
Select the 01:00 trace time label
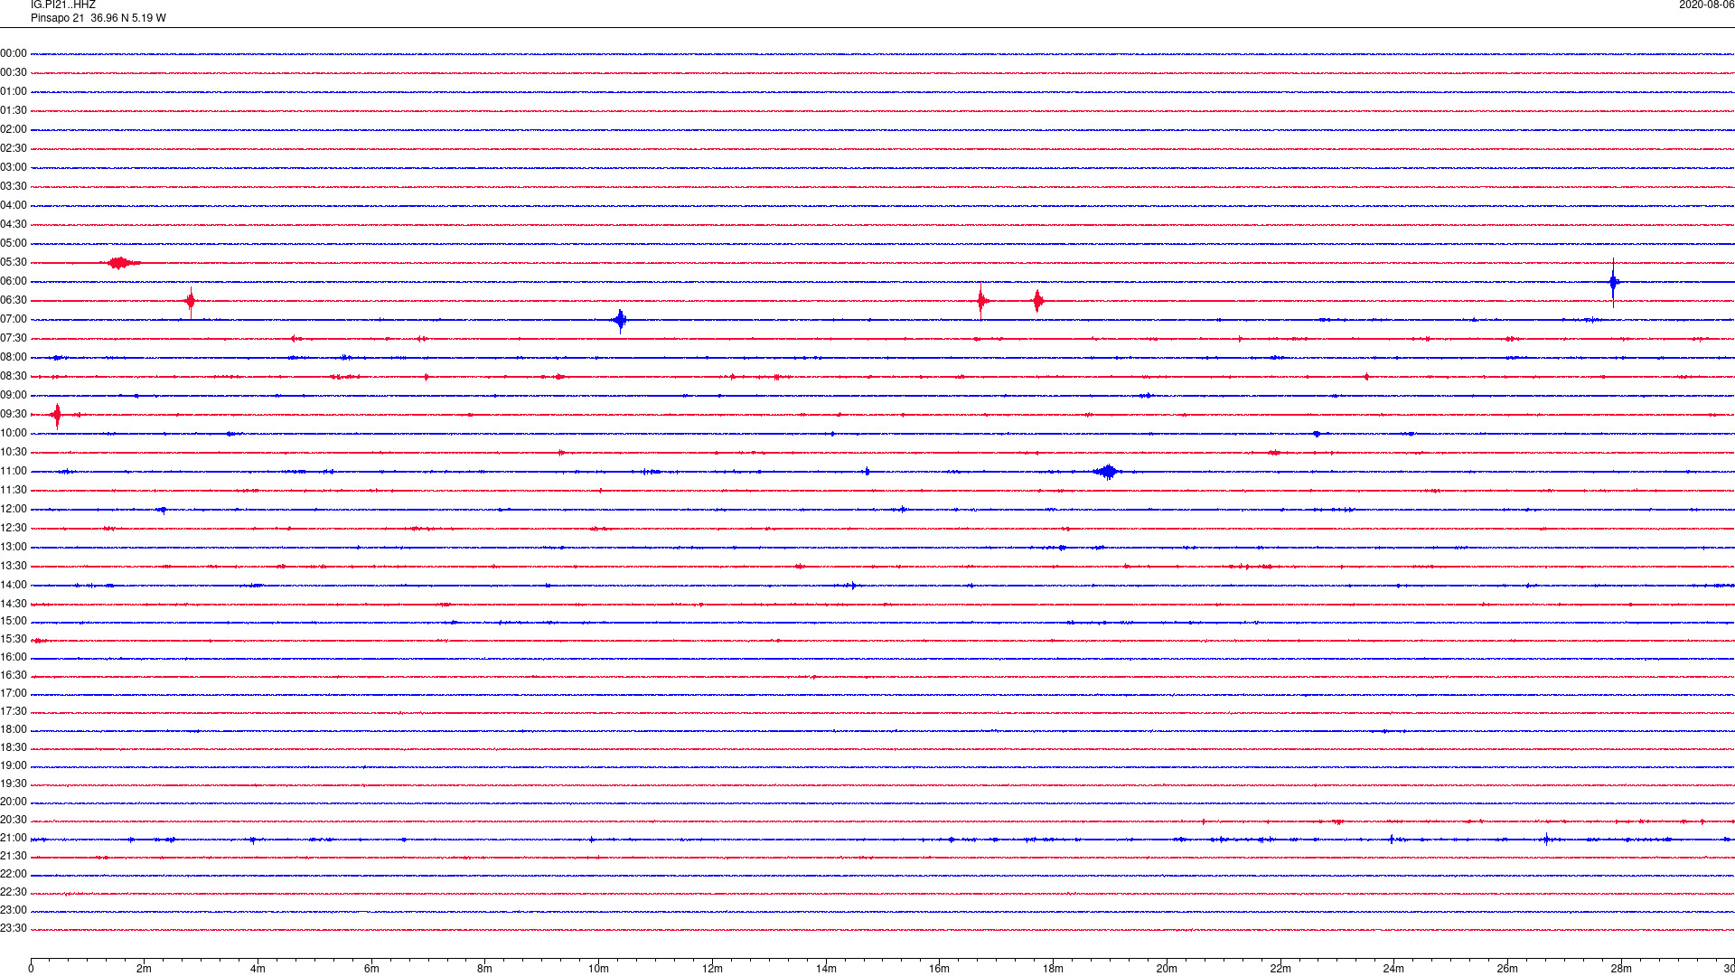click(14, 92)
